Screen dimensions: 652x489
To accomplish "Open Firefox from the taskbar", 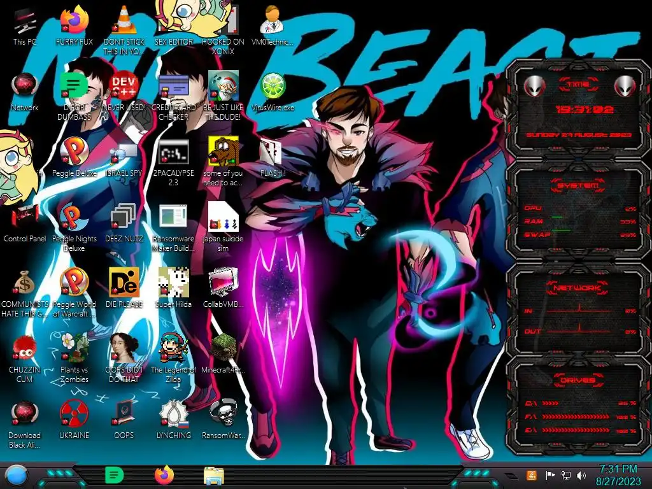I will point(164,475).
